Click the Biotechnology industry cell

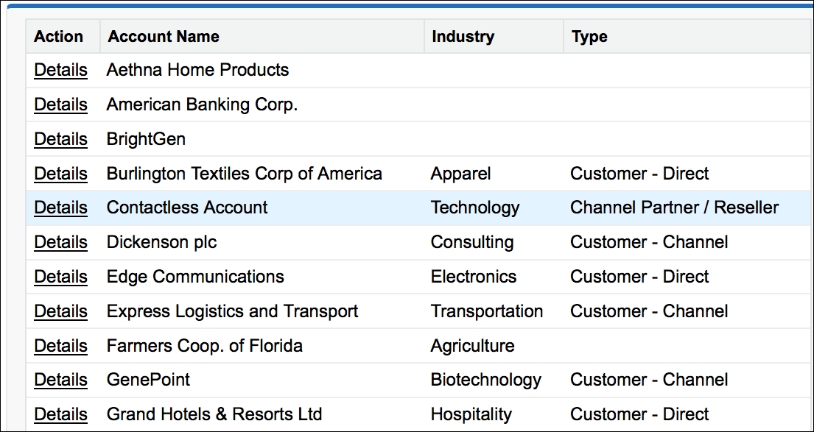click(x=485, y=380)
